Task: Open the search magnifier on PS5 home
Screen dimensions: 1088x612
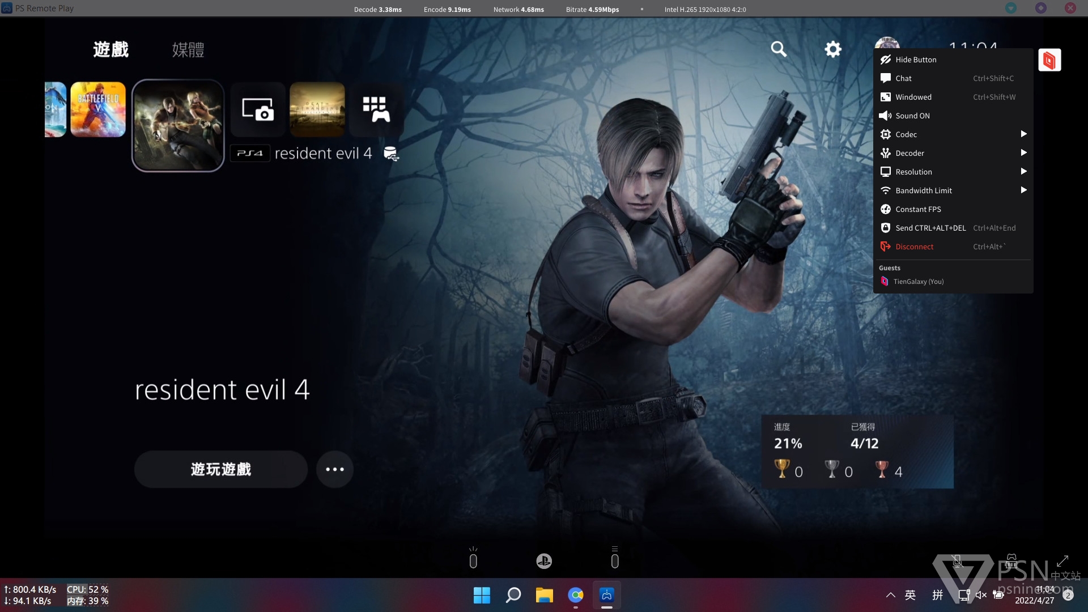Action: pyautogui.click(x=779, y=49)
